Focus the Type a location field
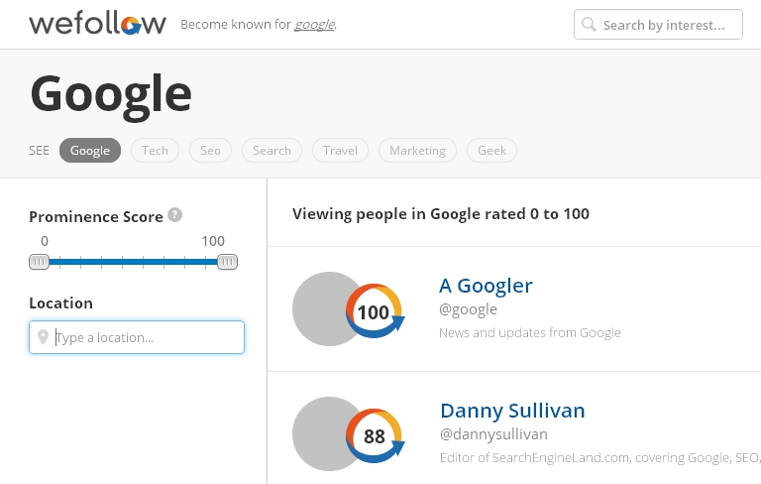This screenshot has height=484, width=761. pyautogui.click(x=137, y=337)
